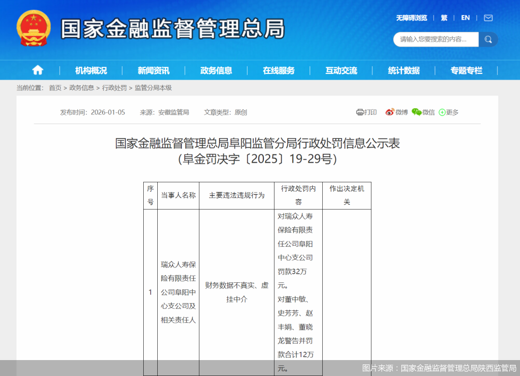Open the 机构概况 menu

pyautogui.click(x=91, y=70)
